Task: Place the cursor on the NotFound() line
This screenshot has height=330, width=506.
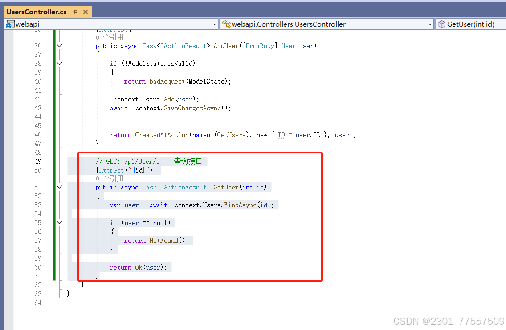Action: pyautogui.click(x=156, y=240)
